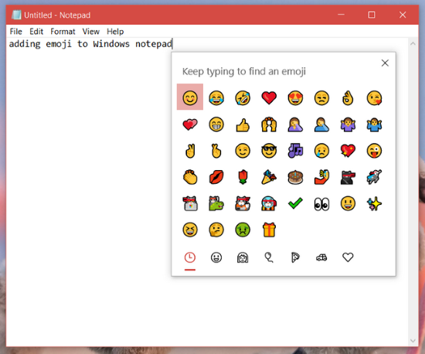Open the people category tab
The width and height of the screenshot is (425, 354).
click(243, 257)
